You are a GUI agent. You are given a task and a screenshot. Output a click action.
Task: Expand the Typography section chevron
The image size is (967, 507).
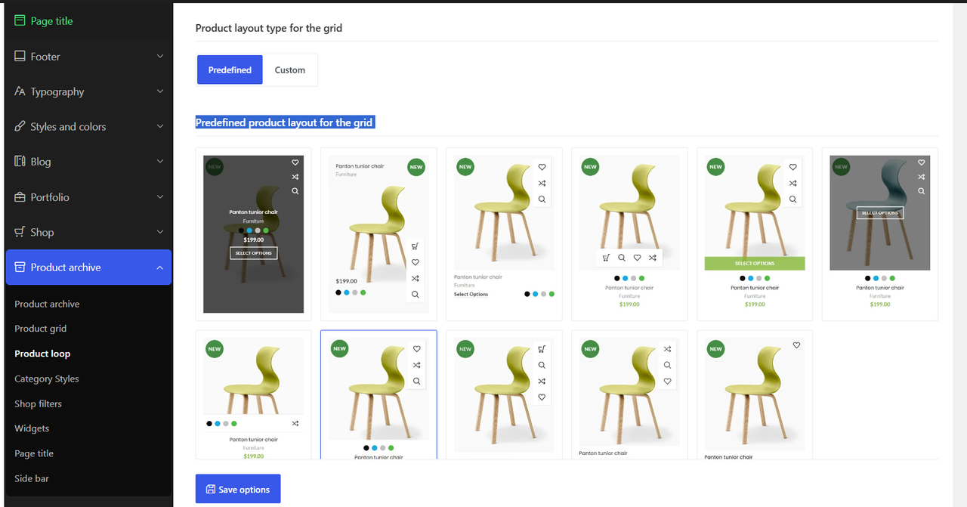point(160,91)
